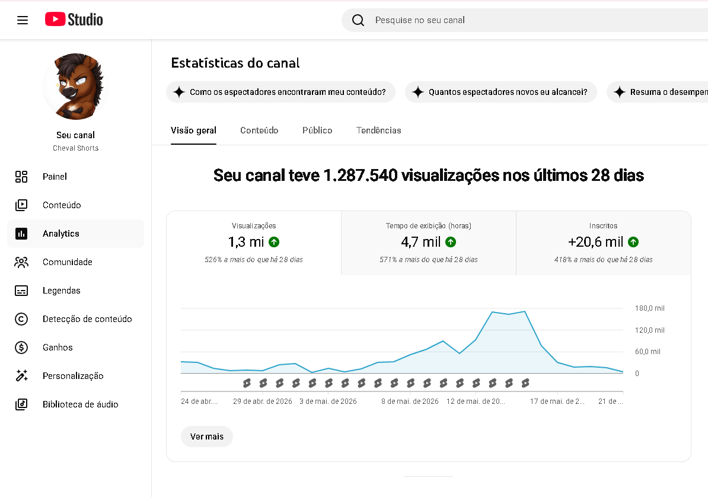Image resolution: width=708 pixels, height=497 pixels.
Task: Switch to the Tendências tab
Action: 378,130
